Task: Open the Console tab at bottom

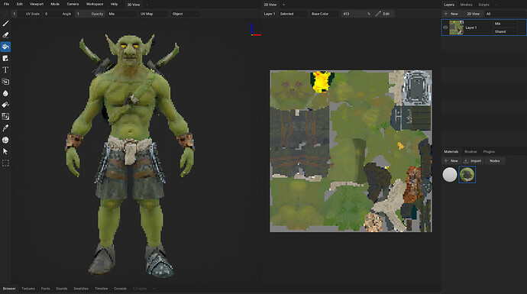Action: [121, 289]
